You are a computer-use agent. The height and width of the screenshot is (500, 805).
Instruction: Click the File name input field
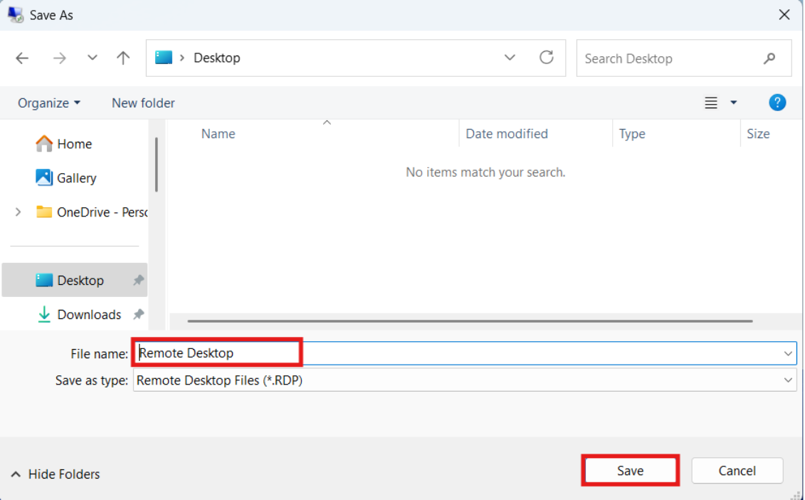click(x=456, y=353)
